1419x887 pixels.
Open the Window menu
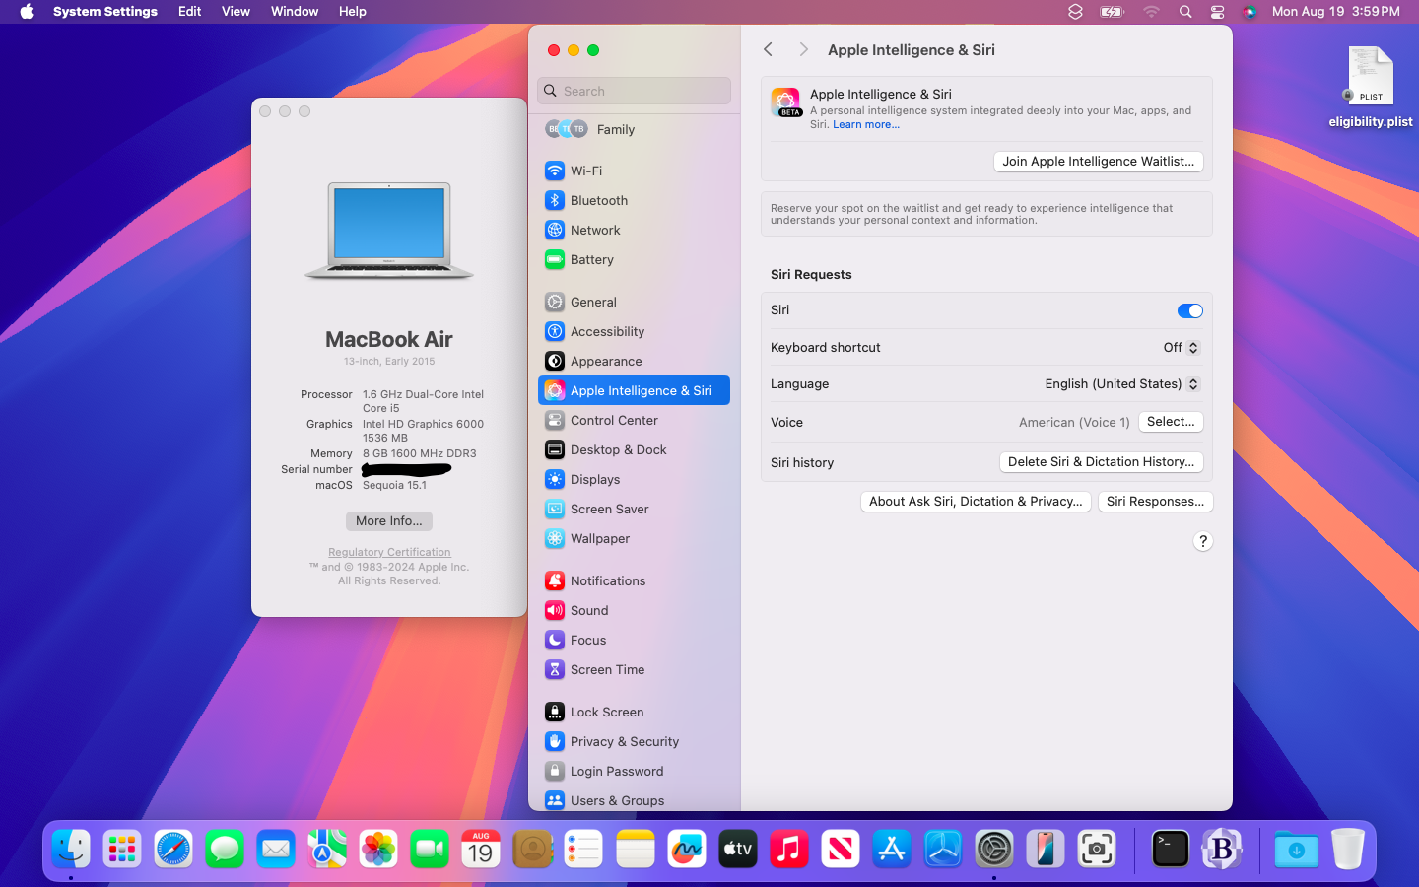pos(295,11)
